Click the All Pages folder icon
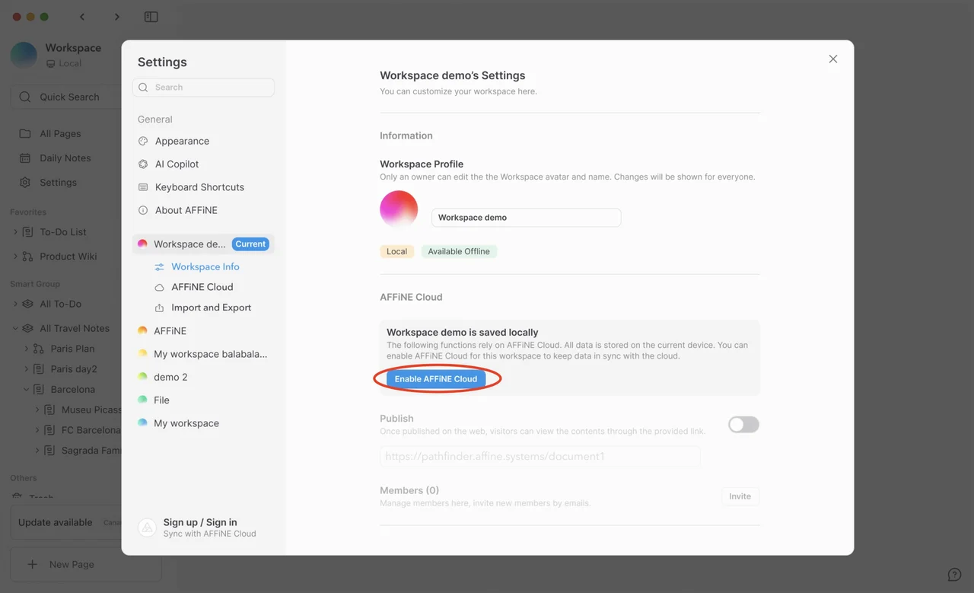The width and height of the screenshot is (974, 593). point(25,134)
